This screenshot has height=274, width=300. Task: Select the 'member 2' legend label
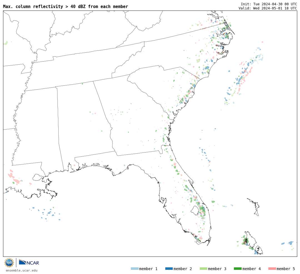click(x=183, y=269)
